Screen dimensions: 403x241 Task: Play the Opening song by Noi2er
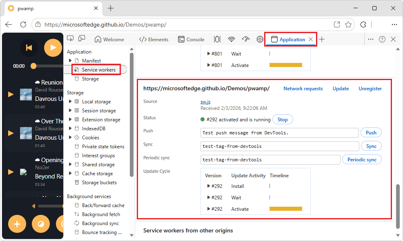(11, 172)
